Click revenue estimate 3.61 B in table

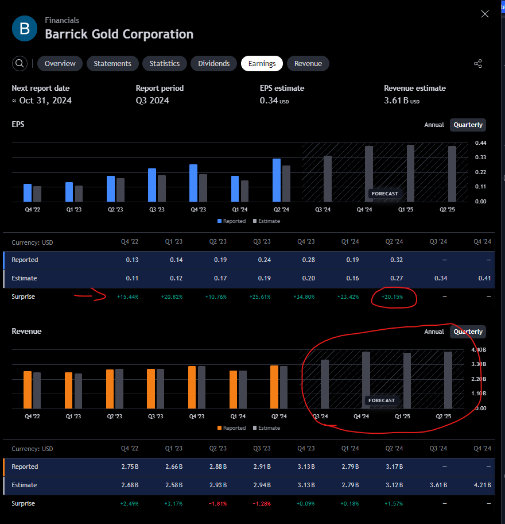pyautogui.click(x=438, y=485)
